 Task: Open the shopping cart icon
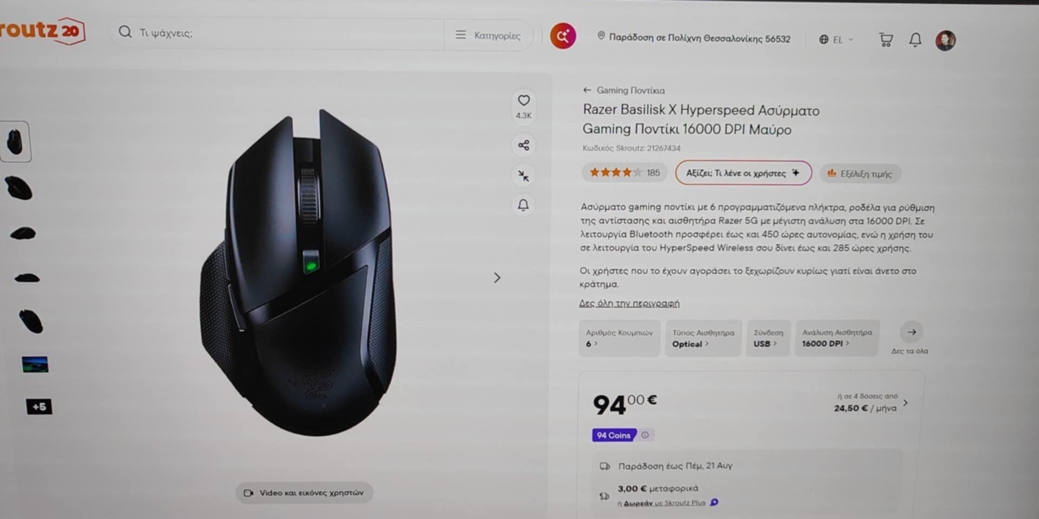click(886, 39)
